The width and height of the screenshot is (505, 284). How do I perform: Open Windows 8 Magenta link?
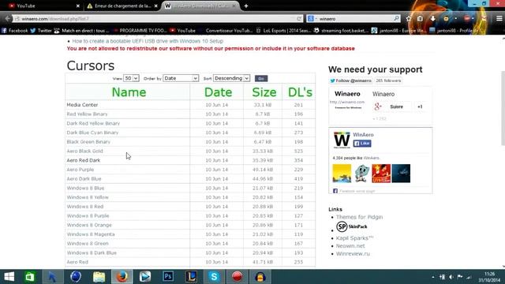click(x=91, y=234)
